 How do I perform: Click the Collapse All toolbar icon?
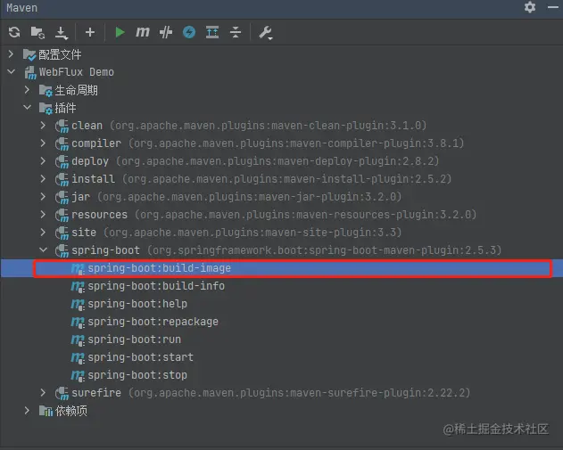pyautogui.click(x=236, y=32)
